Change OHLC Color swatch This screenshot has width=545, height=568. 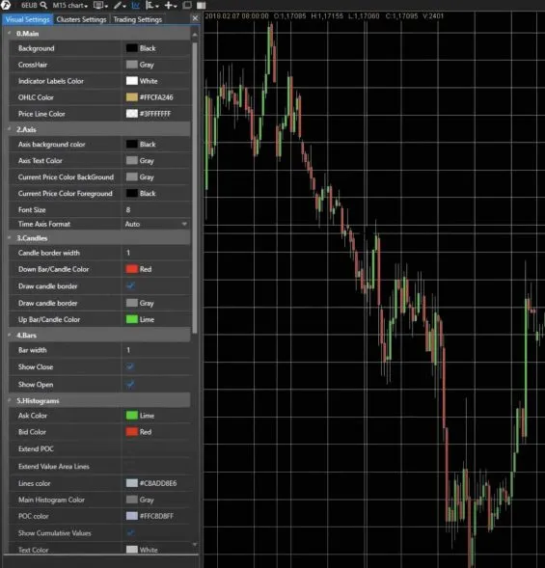click(131, 97)
